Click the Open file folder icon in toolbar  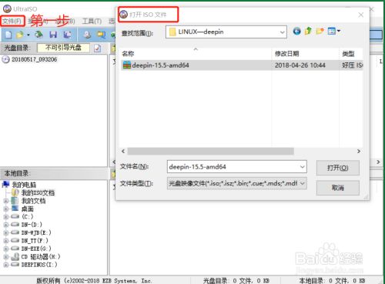click(x=20, y=35)
